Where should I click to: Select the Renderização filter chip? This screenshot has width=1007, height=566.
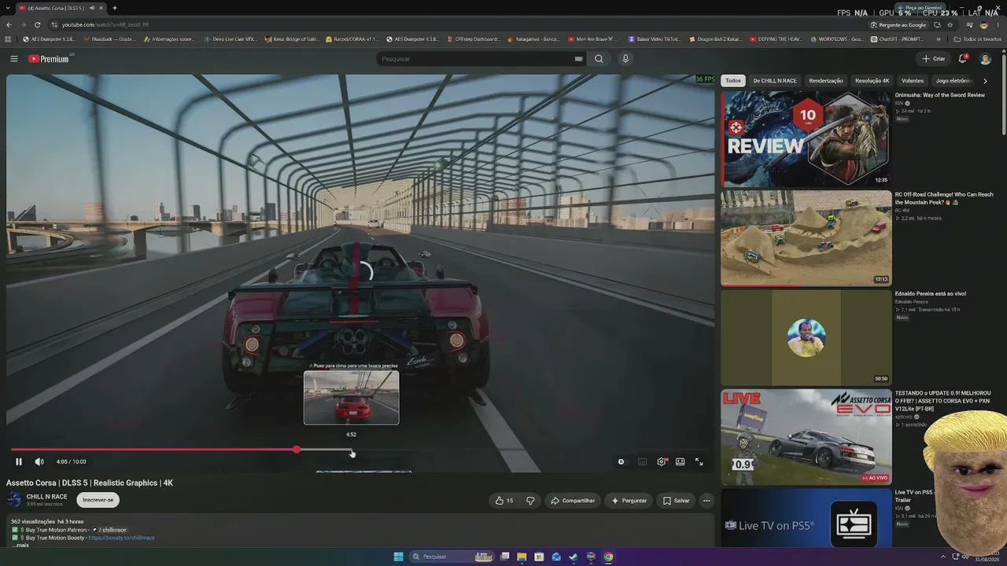[x=826, y=80]
